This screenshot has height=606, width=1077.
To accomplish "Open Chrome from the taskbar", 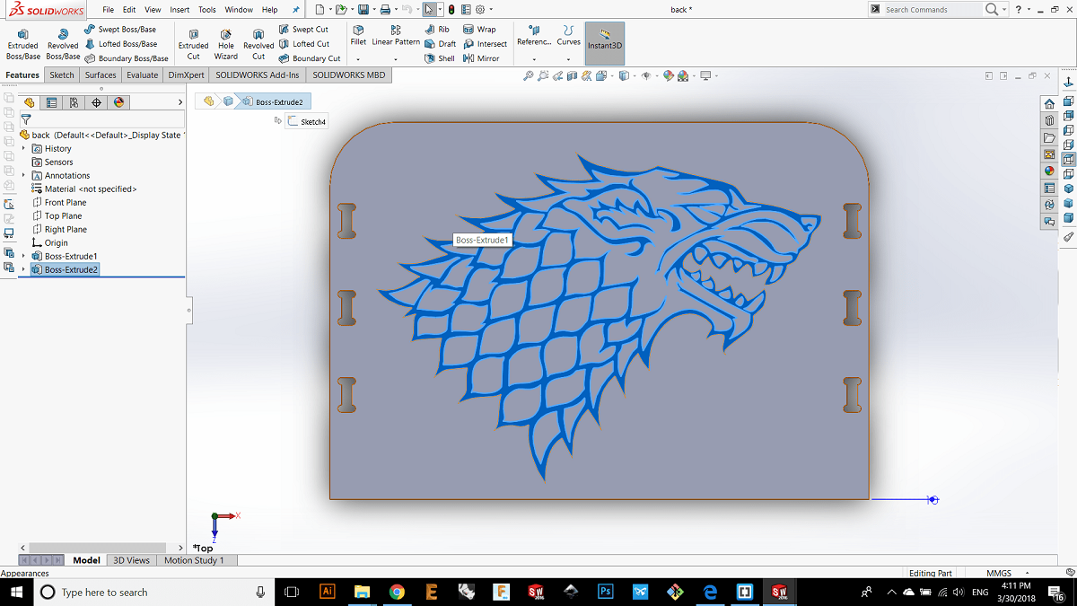I will point(397,593).
